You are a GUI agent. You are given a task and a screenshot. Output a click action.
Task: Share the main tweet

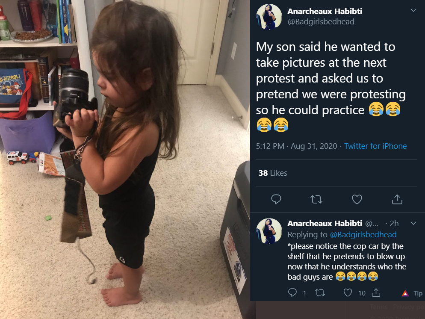(x=397, y=199)
